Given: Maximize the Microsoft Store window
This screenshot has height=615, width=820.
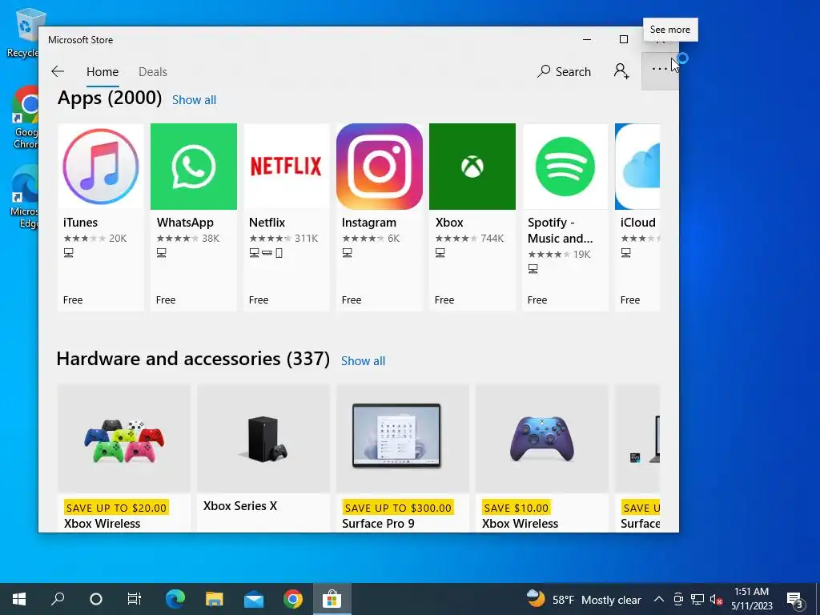Looking at the screenshot, I should (623, 39).
